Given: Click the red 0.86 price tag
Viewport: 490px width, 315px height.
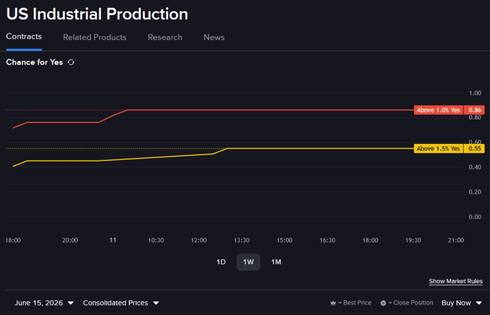Looking at the screenshot, I should click(474, 110).
